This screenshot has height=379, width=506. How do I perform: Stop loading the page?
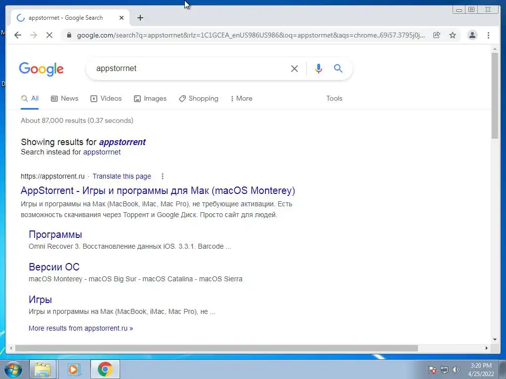point(49,35)
